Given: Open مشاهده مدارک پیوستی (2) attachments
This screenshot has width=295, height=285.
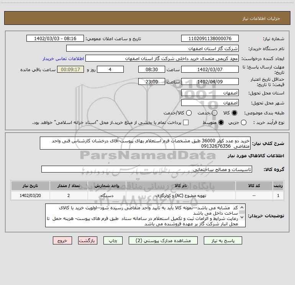Looking at the screenshot, I should click(x=163, y=241).
